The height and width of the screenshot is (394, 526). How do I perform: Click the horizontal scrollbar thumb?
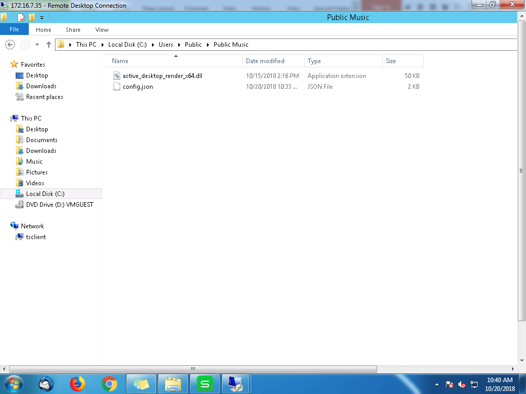193,369
